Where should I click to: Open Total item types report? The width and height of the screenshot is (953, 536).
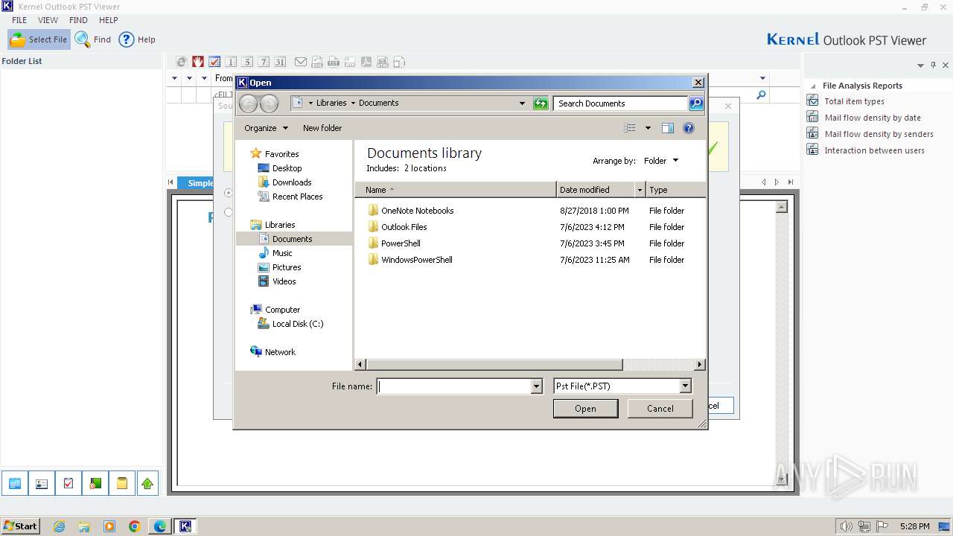(x=854, y=101)
